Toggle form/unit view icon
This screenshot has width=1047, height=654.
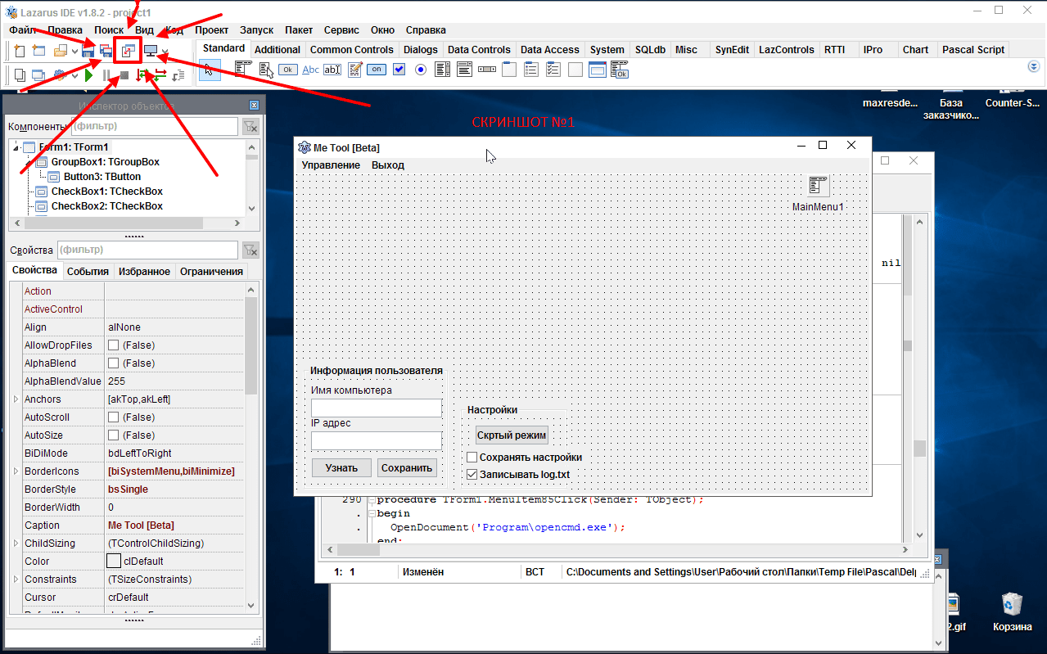(129, 51)
